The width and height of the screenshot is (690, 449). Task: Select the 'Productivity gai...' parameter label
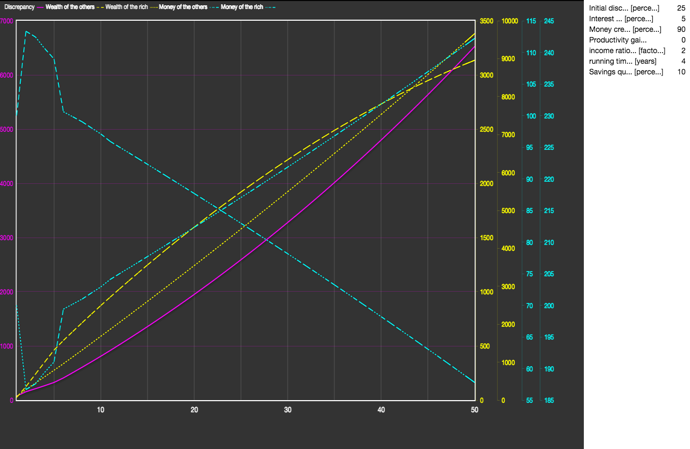[618, 40]
